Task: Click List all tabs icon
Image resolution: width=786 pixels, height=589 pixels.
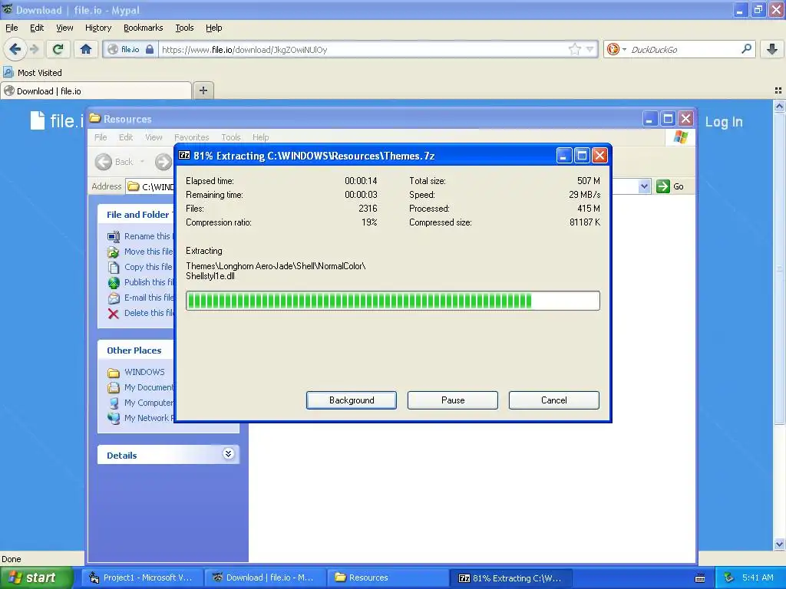Action: click(778, 90)
